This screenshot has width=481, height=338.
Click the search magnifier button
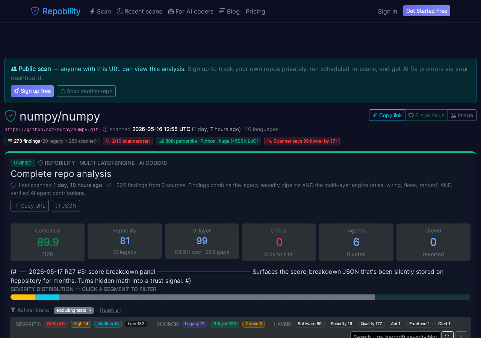(x=448, y=335)
